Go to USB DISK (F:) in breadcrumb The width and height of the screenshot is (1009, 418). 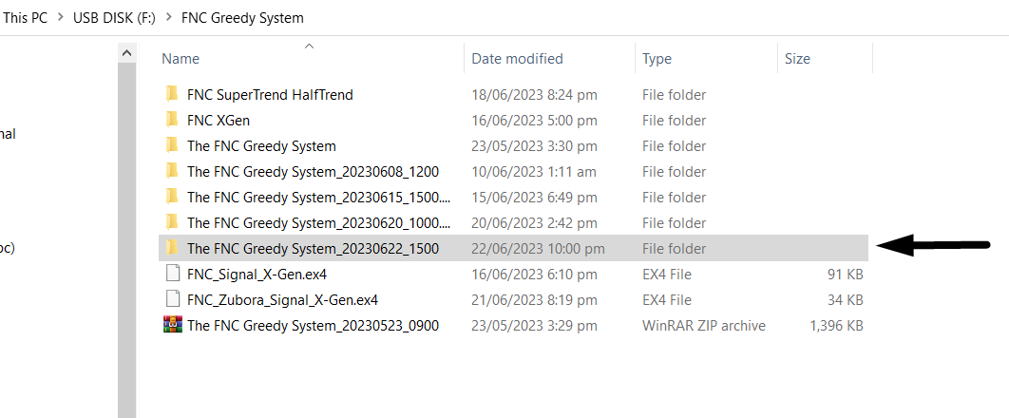(x=112, y=18)
